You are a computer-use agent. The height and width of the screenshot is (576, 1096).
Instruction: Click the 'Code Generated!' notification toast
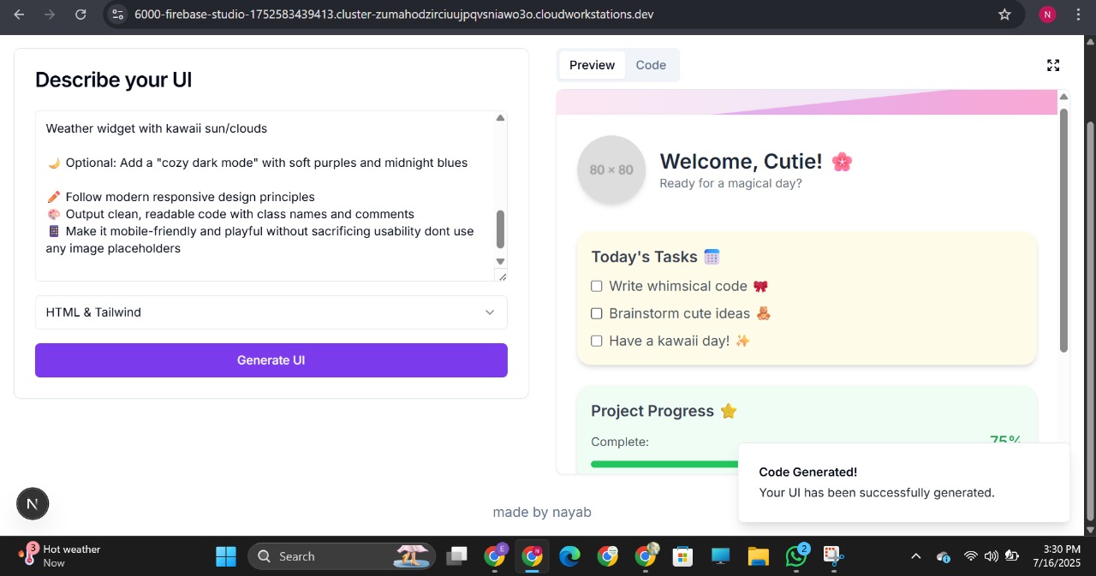pos(903,482)
